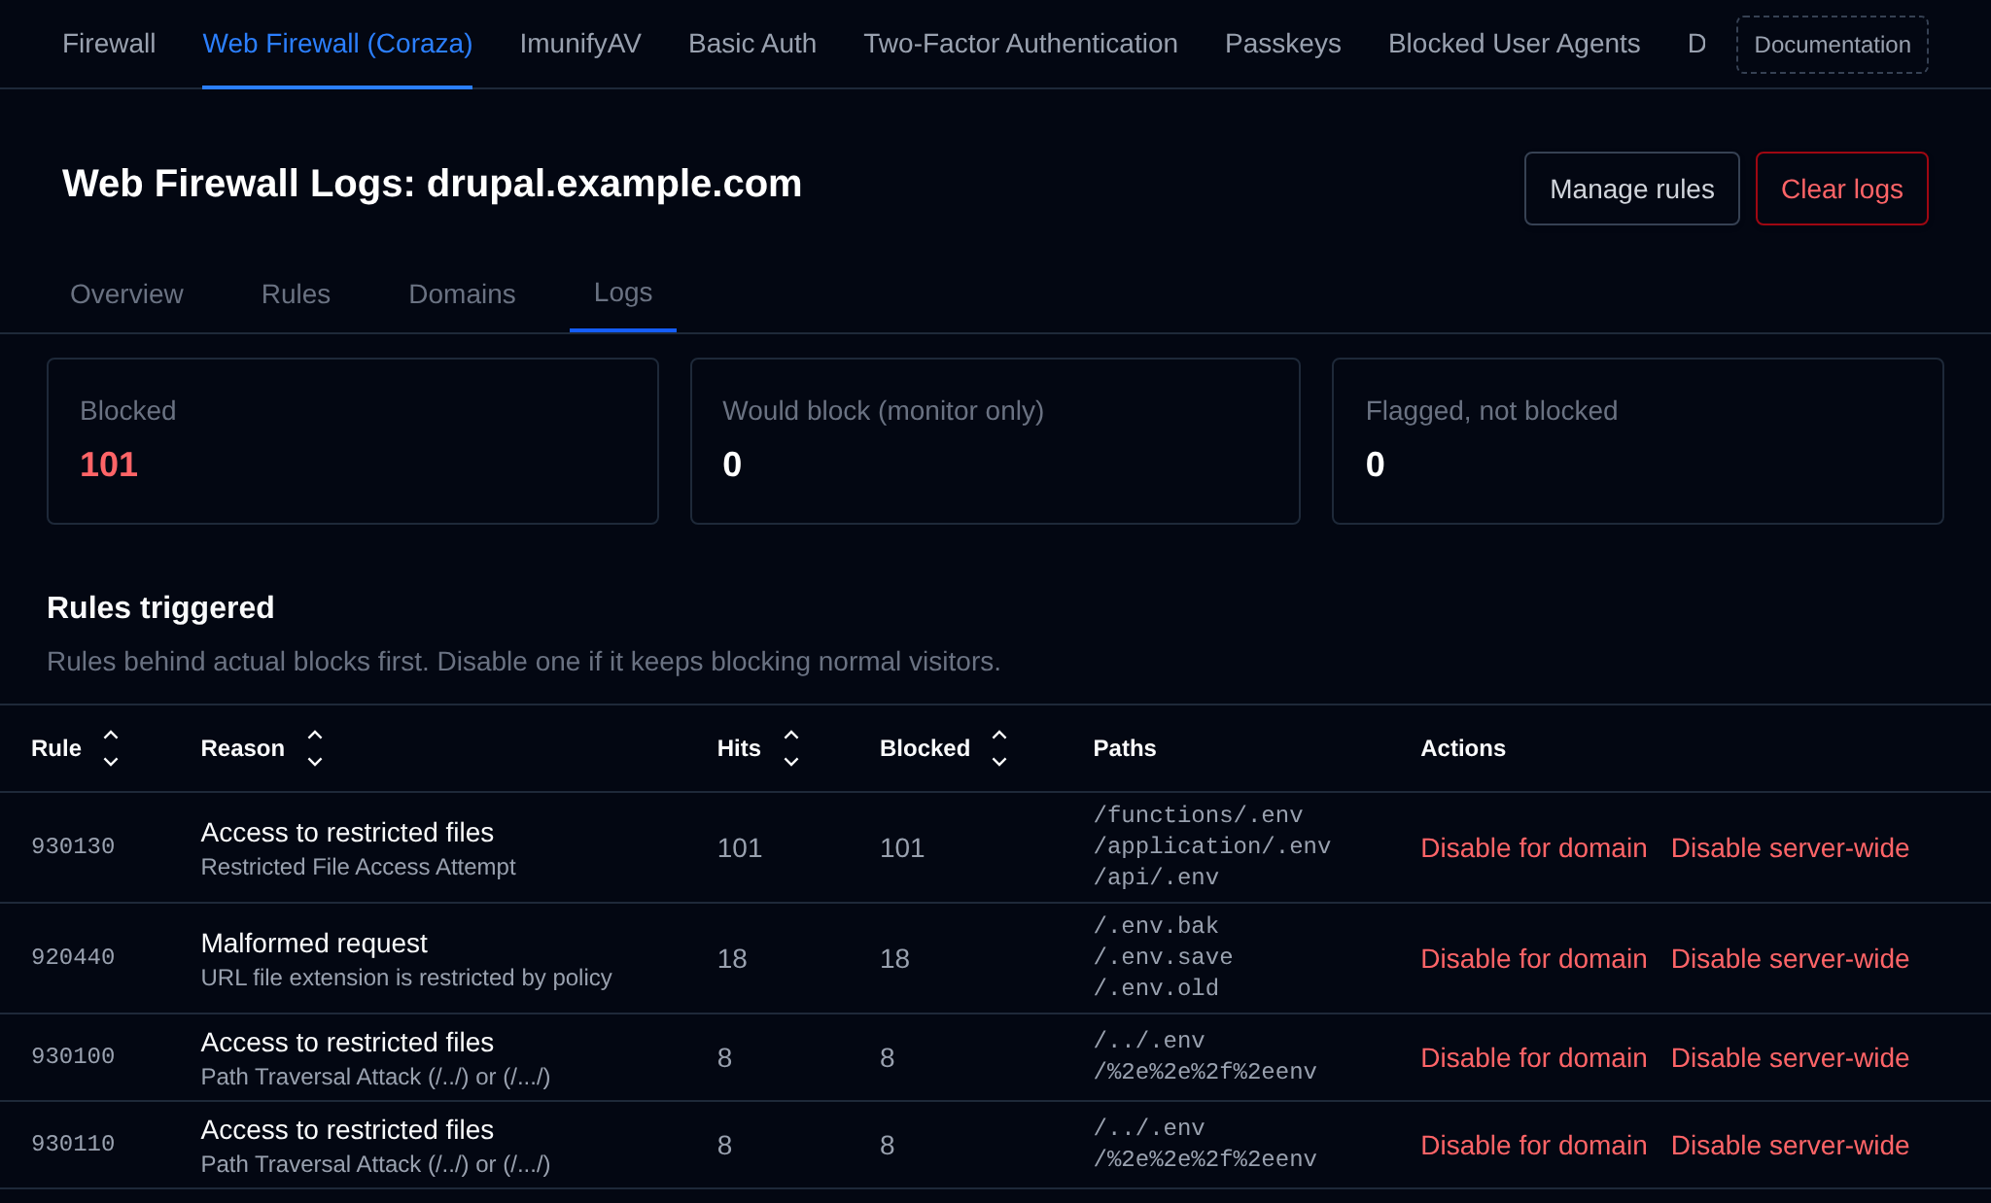The height and width of the screenshot is (1203, 1991).
Task: Open the Firewall tab
Action: pos(109,44)
